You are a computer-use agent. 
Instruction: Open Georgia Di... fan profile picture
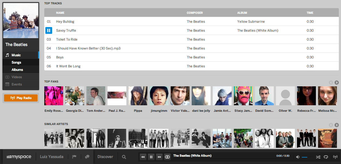(x=75, y=96)
